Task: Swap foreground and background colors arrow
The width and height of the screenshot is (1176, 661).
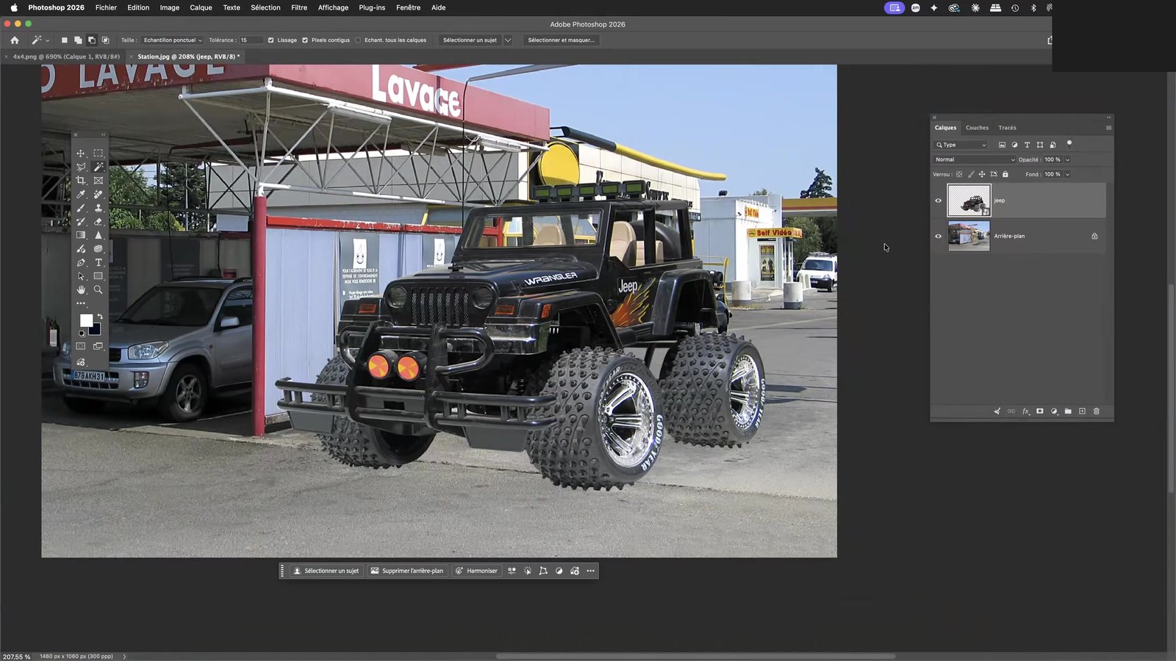Action: [x=100, y=317]
